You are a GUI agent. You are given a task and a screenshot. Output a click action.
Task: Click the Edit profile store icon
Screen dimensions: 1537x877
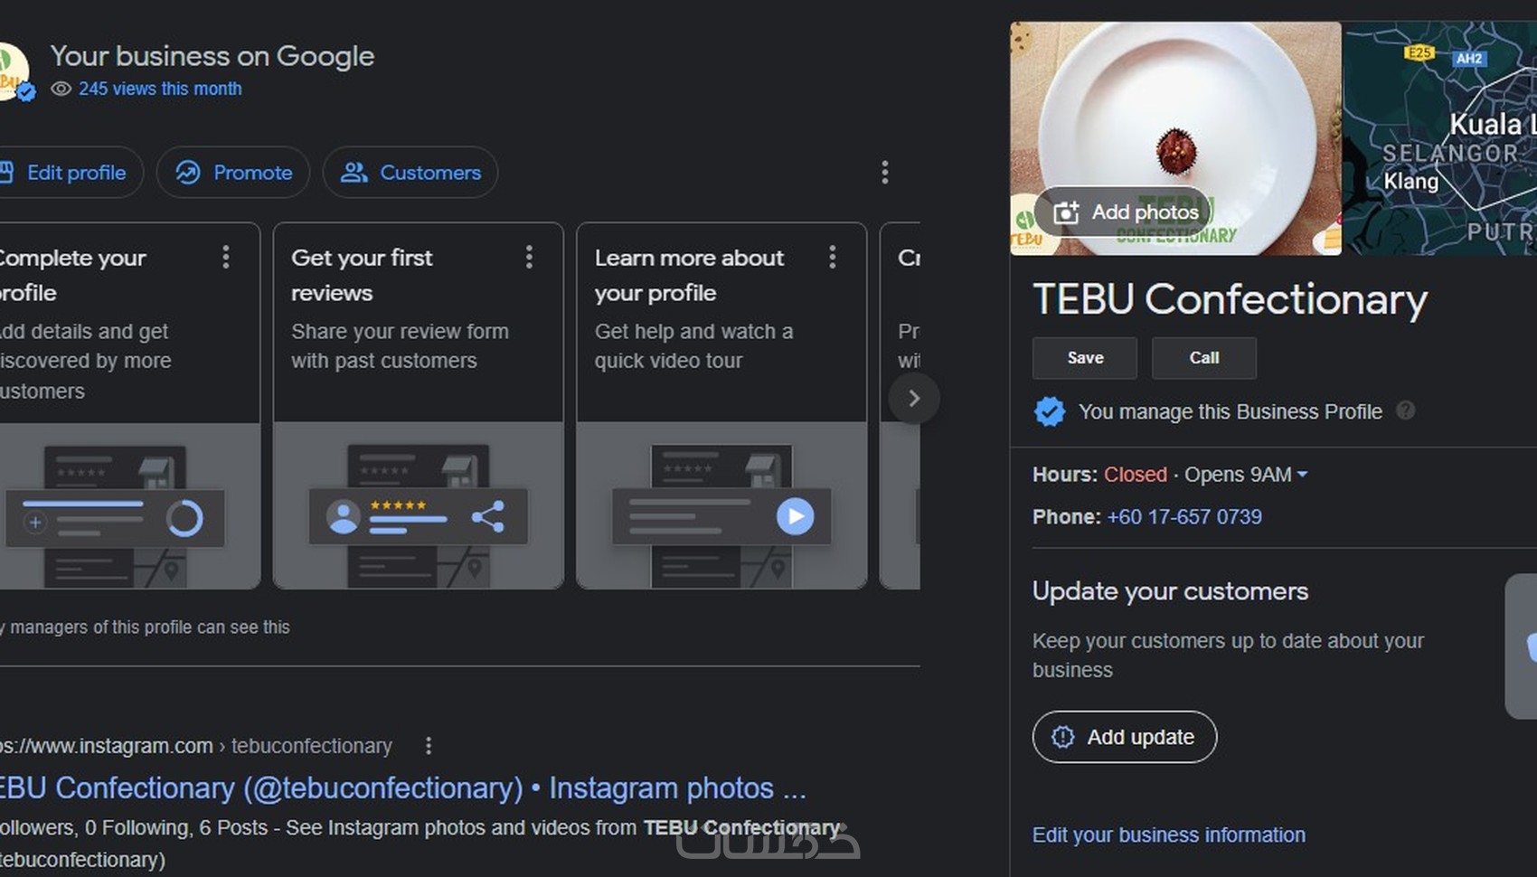[x=7, y=172]
